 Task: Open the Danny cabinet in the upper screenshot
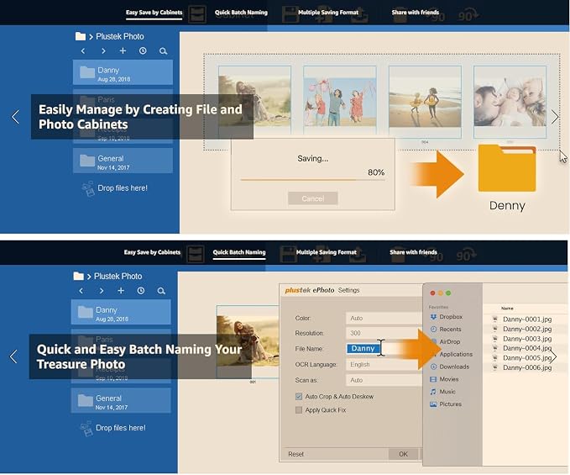[123, 73]
